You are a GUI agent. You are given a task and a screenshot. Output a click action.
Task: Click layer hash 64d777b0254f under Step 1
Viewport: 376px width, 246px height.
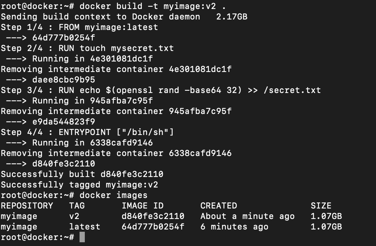pyautogui.click(x=63, y=38)
